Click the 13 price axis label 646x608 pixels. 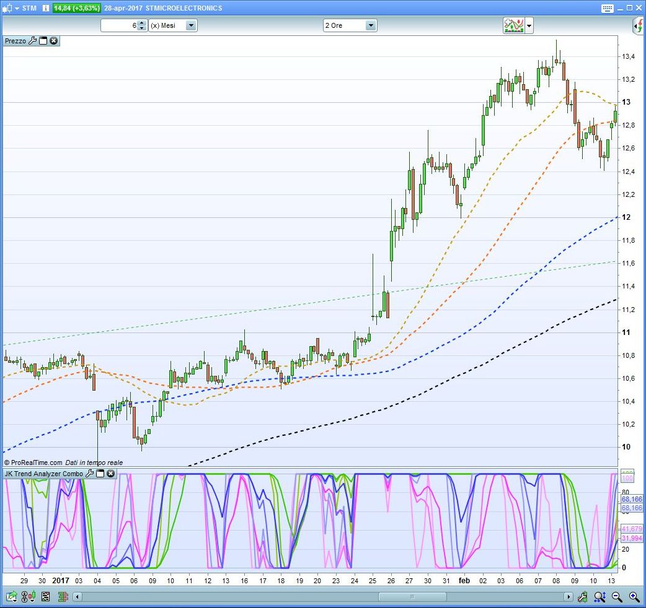(626, 102)
